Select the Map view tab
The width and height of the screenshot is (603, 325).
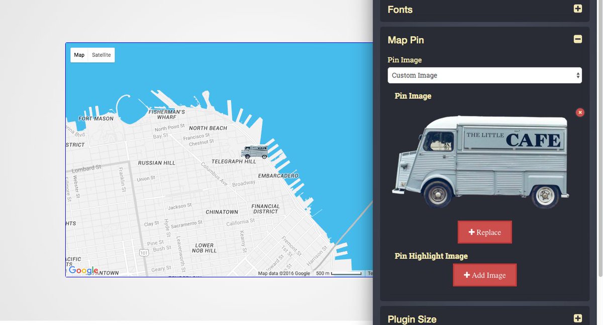pos(79,55)
